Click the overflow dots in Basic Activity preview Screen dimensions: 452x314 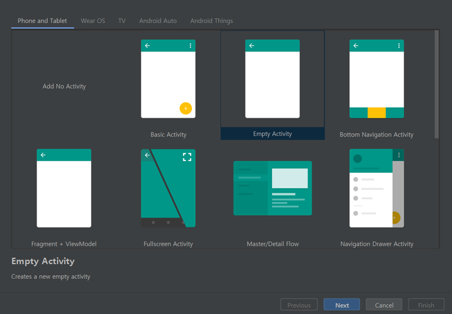[x=190, y=46]
